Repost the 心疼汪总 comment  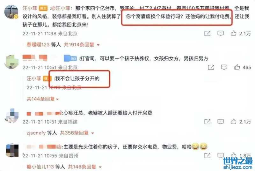[208, 122]
